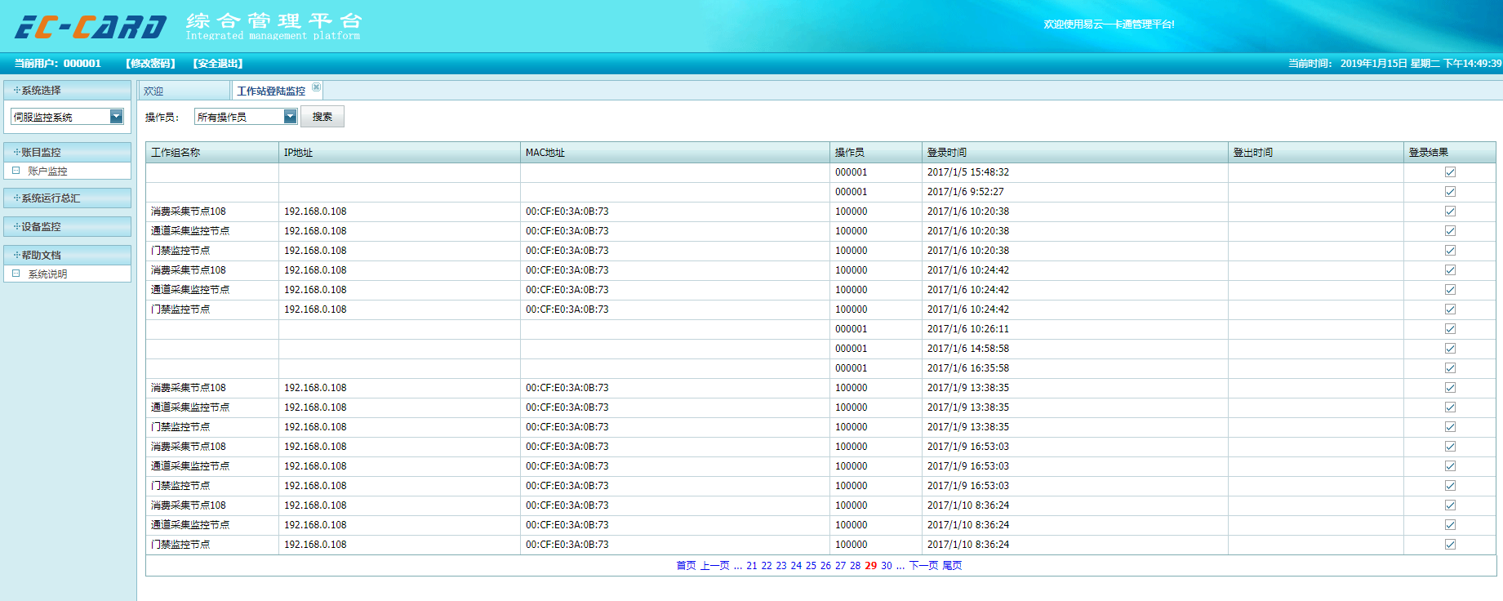Sort by 登录时间 column header
The height and width of the screenshot is (601, 1503).
pos(1075,152)
